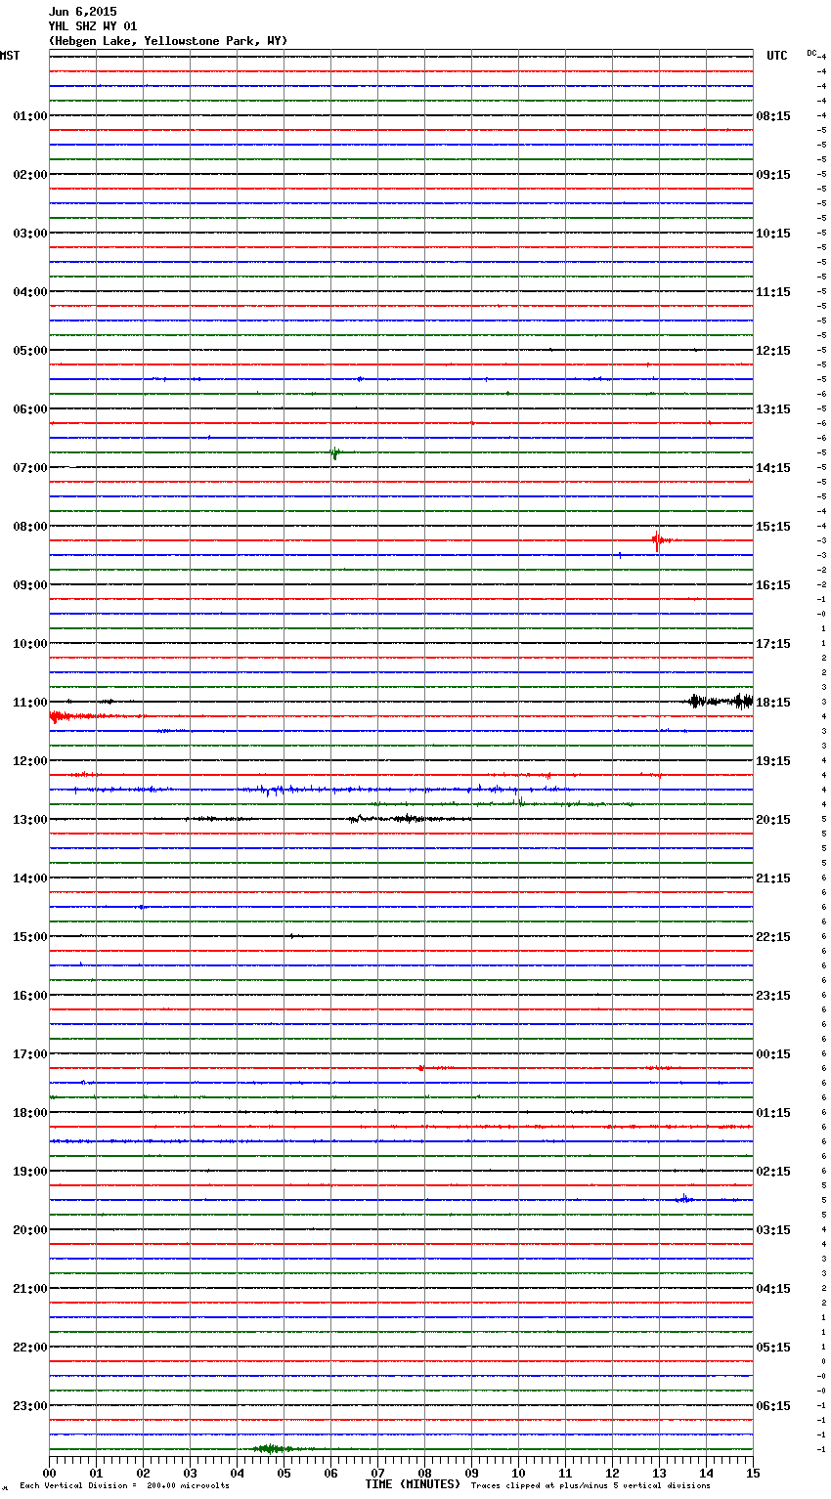Screen dimensions: 831x1499
Task: Click the 00:15 UTC time label
Action: tap(773, 1054)
